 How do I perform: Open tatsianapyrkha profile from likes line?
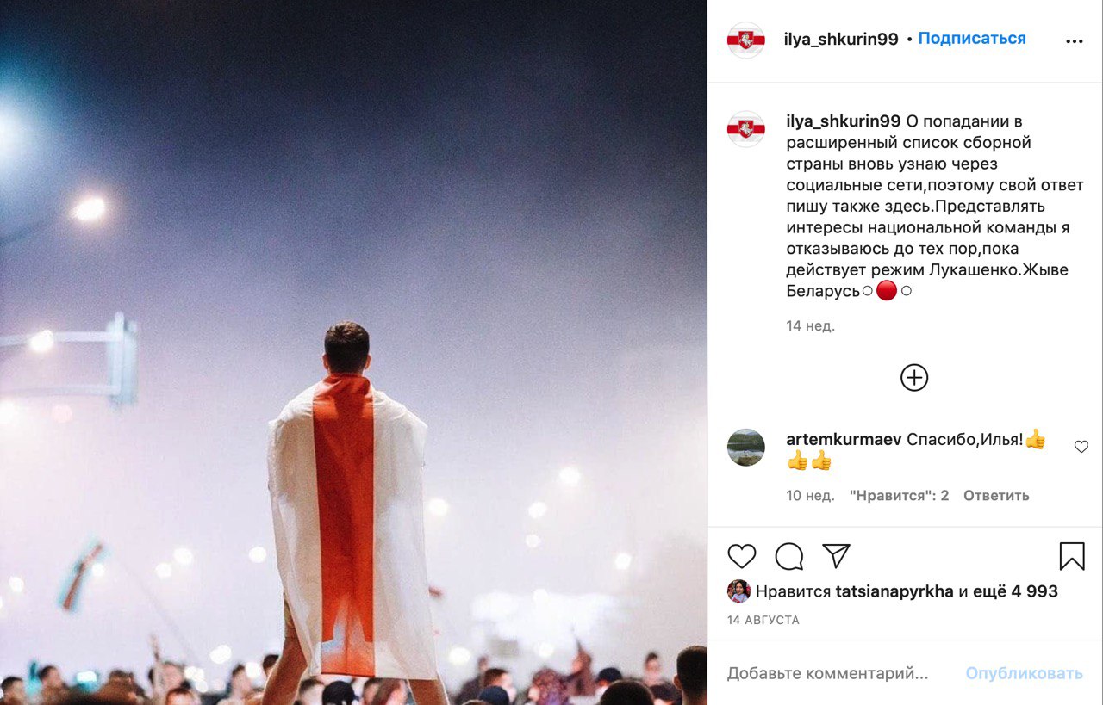[x=894, y=591]
